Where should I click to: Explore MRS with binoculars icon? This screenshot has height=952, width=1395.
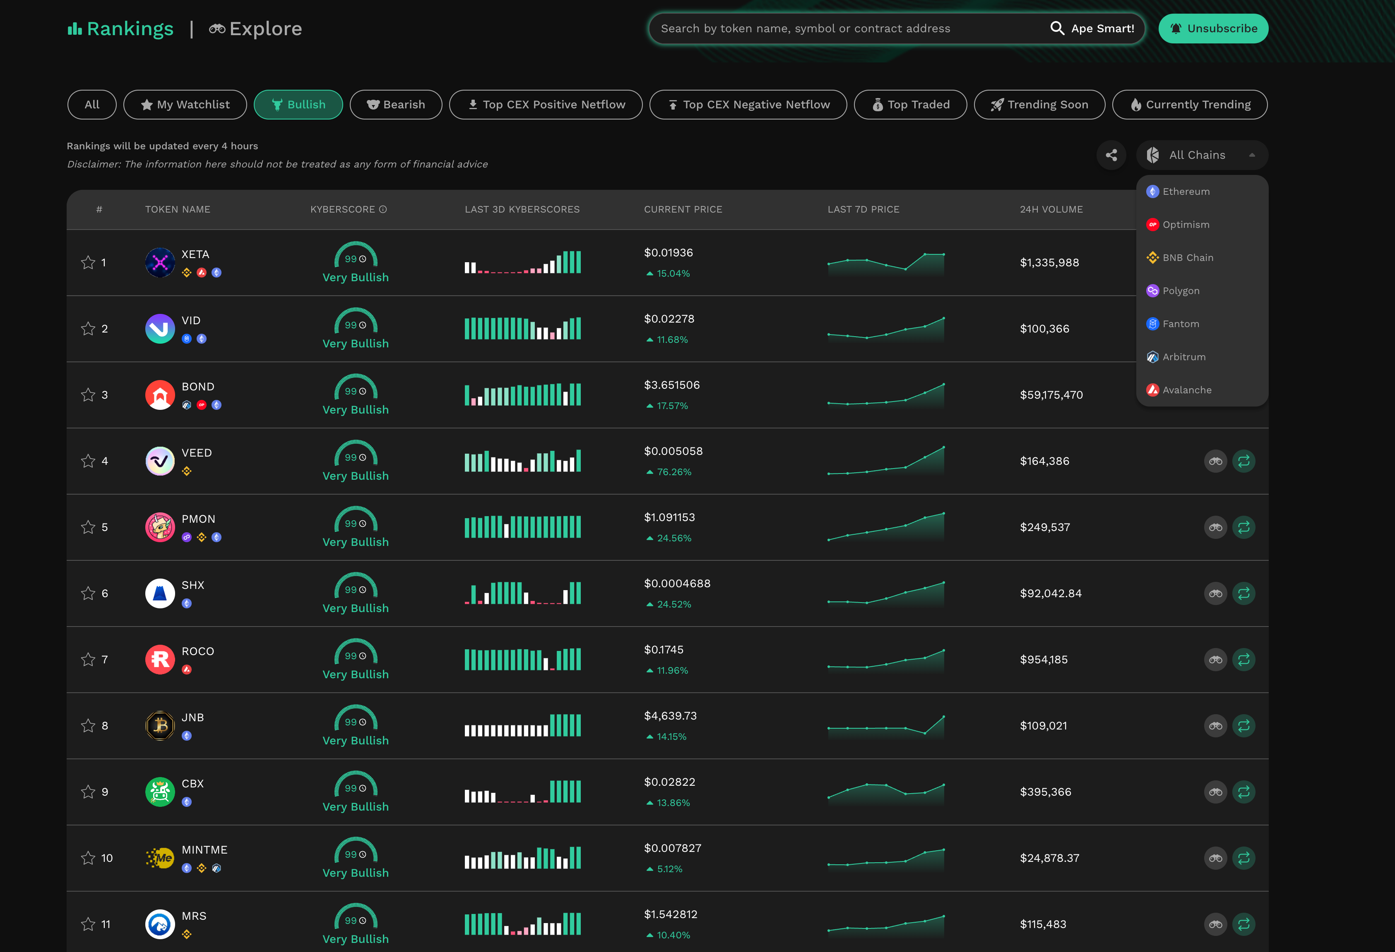[1215, 924]
